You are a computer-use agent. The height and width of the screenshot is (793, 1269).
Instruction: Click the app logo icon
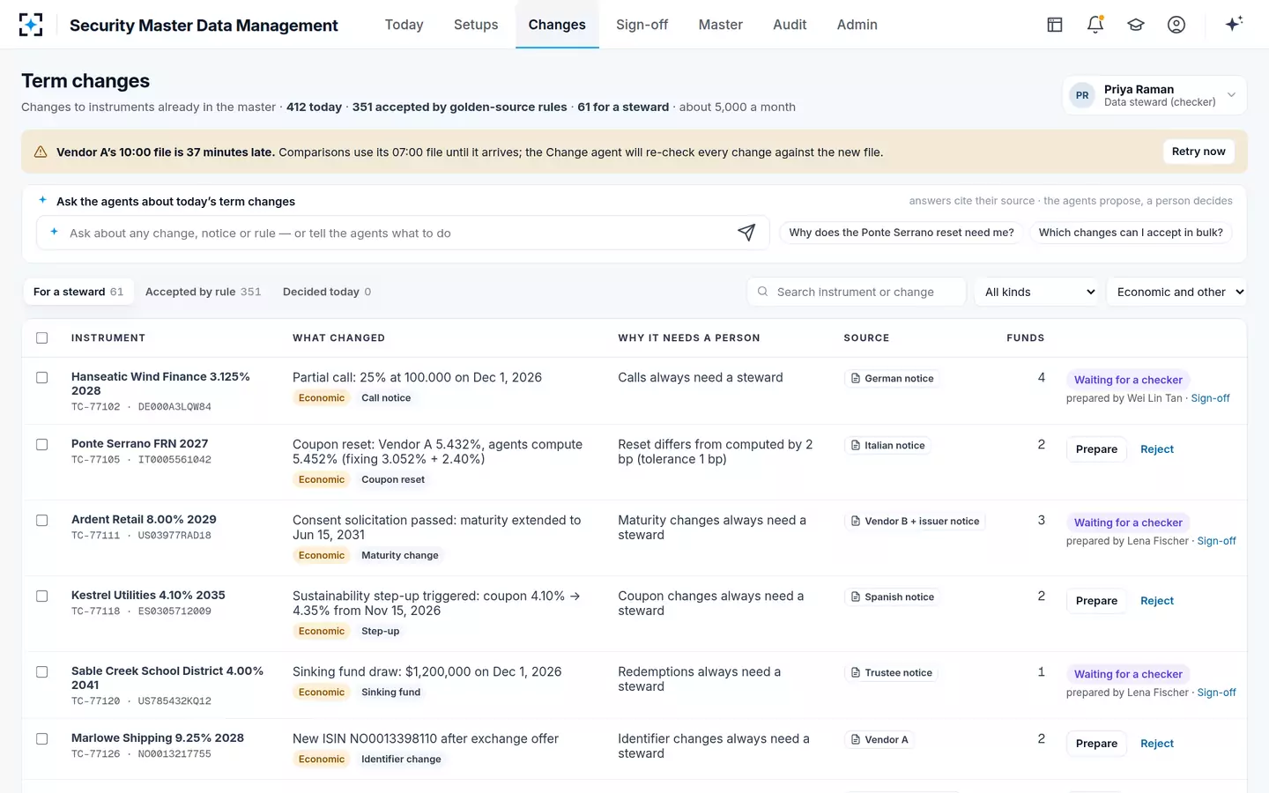click(31, 25)
